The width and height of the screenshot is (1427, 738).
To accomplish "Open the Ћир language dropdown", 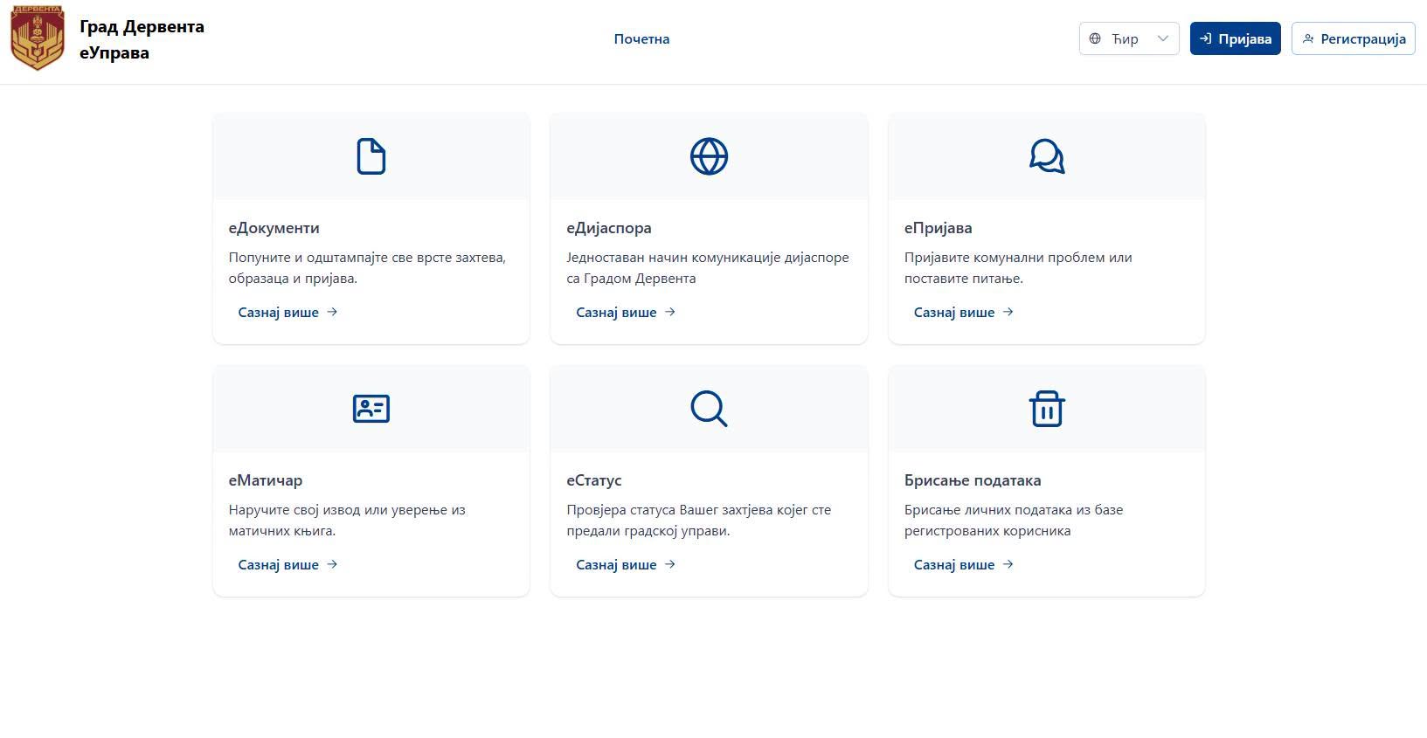I will tap(1129, 38).
